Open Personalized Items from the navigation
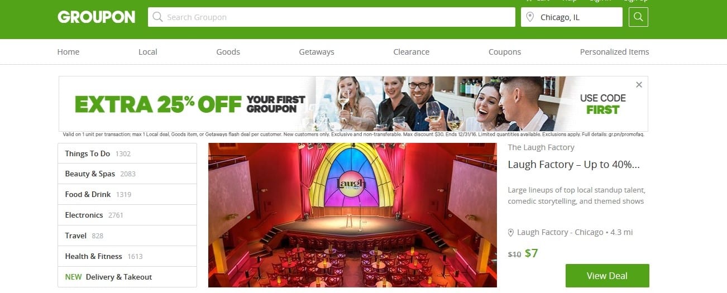This screenshot has width=727, height=293. [x=614, y=52]
